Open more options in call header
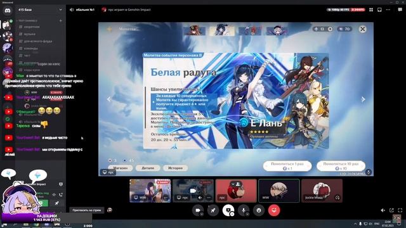 click(x=388, y=9)
